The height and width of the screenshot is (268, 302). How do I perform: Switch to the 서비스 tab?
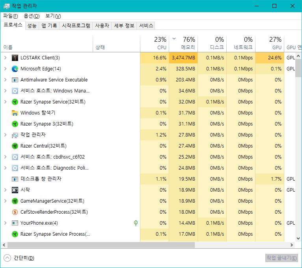point(146,26)
